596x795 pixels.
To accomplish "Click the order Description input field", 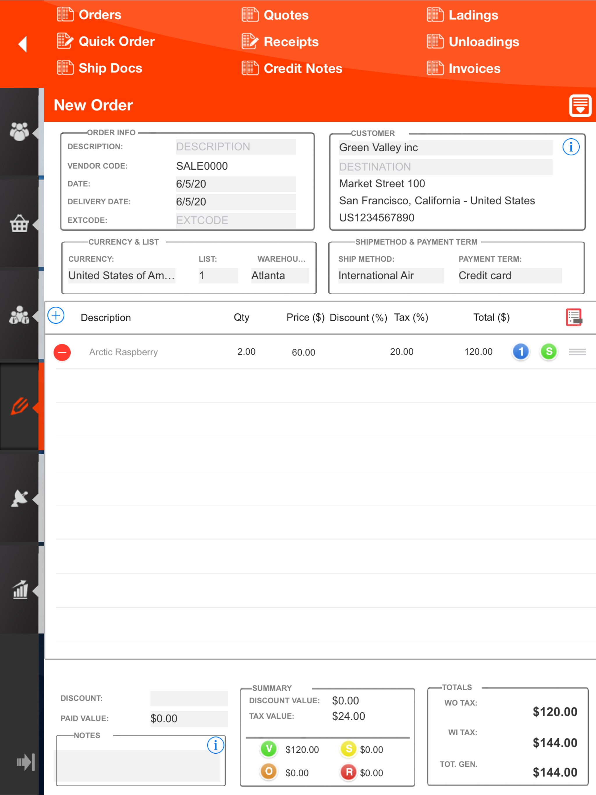I will pyautogui.click(x=236, y=147).
